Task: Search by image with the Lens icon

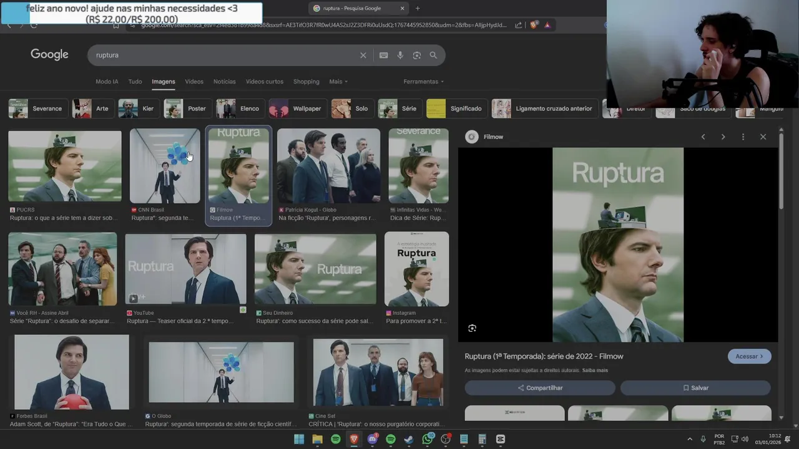Action: (x=417, y=55)
